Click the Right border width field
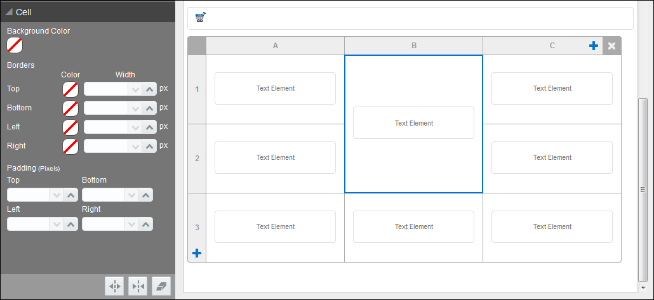The height and width of the screenshot is (300, 654). (x=105, y=147)
